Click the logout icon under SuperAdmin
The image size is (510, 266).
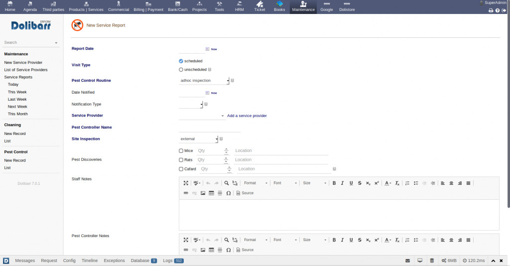click(504, 10)
